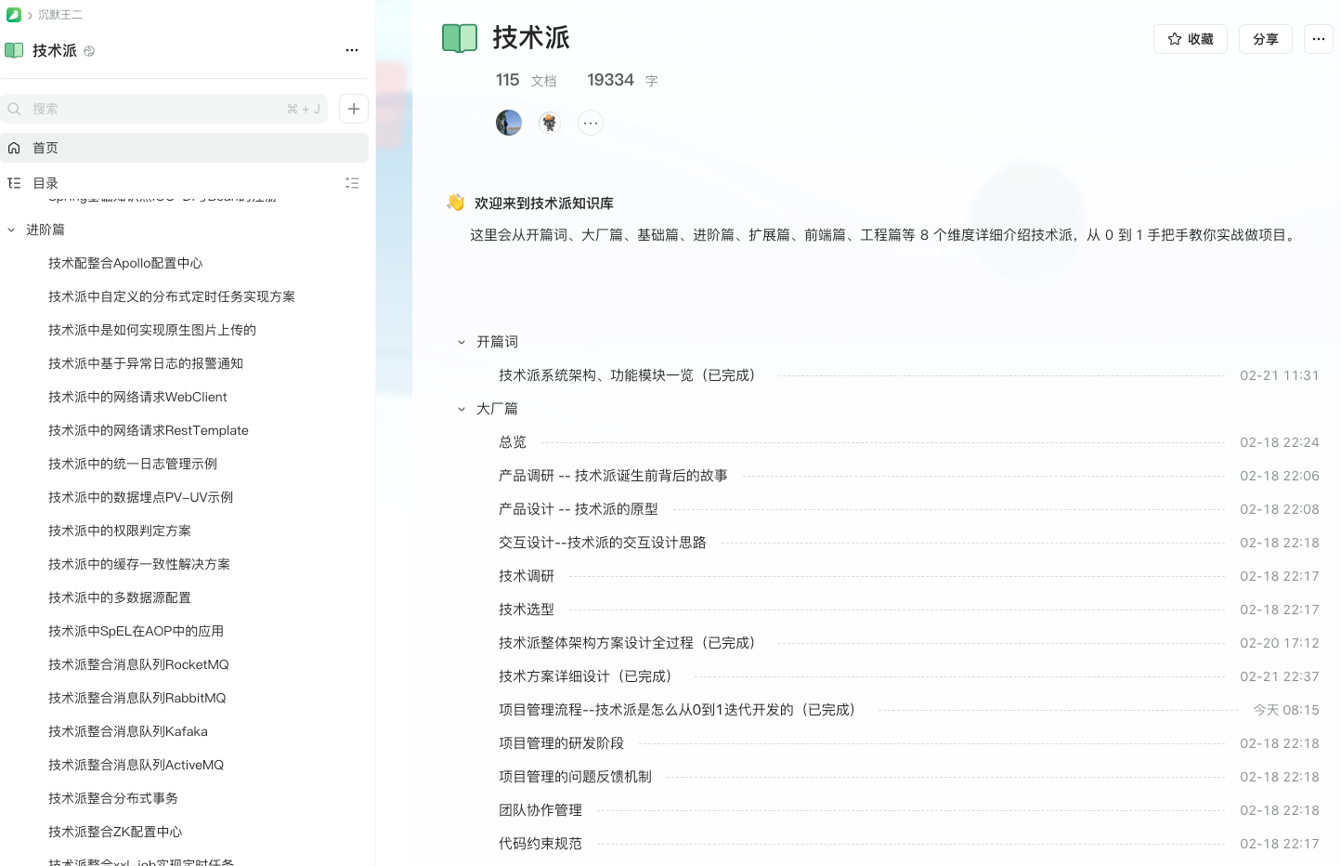Open 技术派整合ZK配置中心
1341x866 pixels.
tap(115, 832)
